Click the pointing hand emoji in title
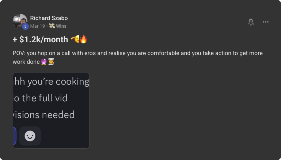Screen dimensions: 281x160 pos(75,39)
